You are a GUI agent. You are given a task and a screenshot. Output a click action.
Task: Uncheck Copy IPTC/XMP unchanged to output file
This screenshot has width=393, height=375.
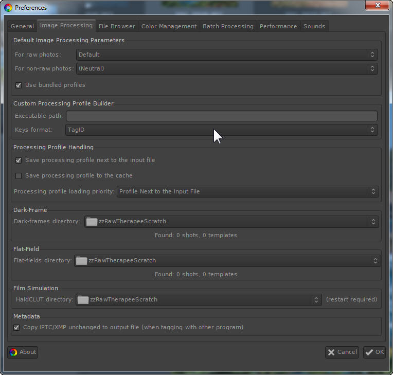tap(16, 328)
